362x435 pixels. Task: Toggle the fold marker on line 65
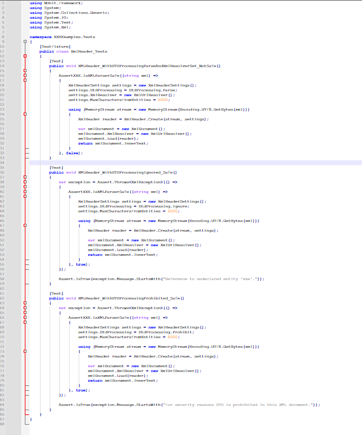pyautogui.click(x=25, y=313)
